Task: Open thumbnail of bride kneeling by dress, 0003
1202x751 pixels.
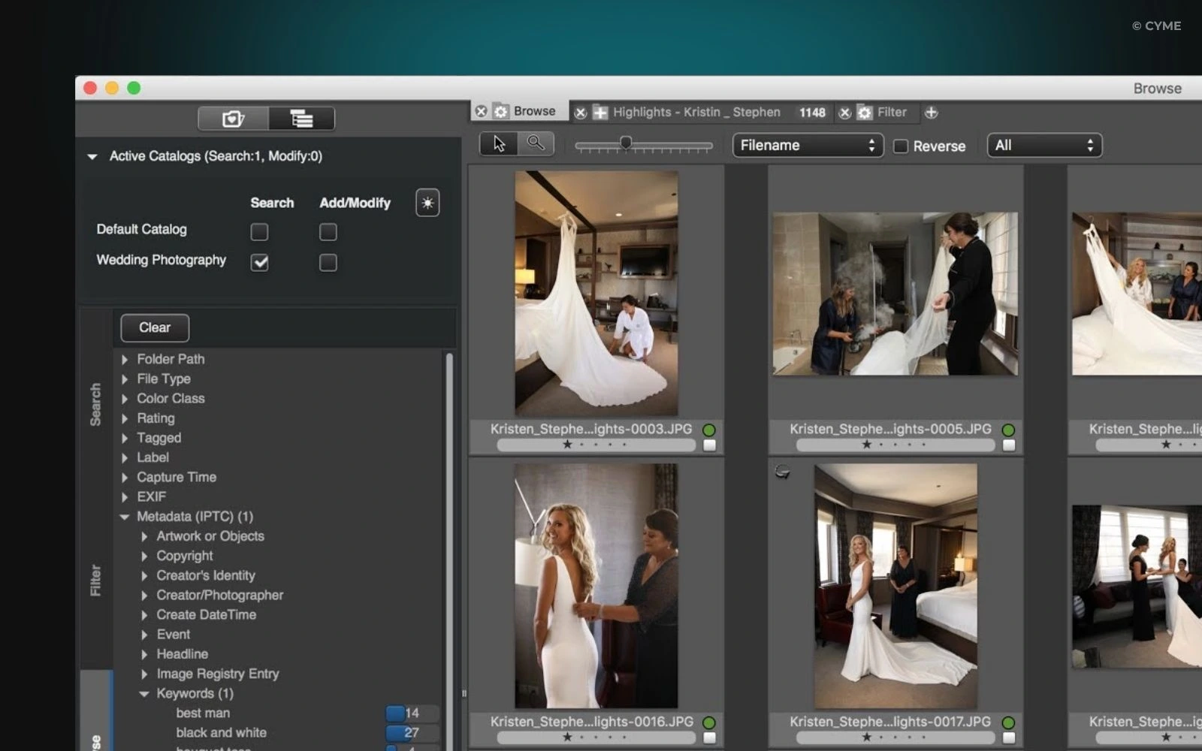Action: 596,294
